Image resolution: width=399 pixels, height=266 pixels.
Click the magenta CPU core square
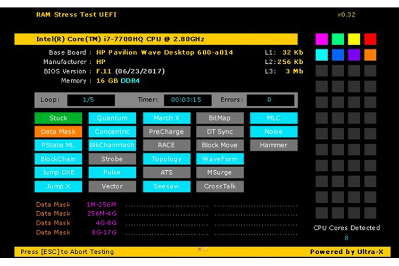(x=322, y=39)
